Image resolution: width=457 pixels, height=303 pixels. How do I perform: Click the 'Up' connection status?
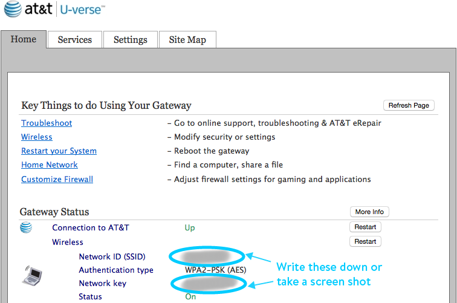click(190, 228)
